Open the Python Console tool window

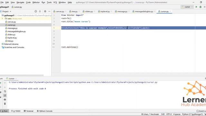[x=44, y=111]
